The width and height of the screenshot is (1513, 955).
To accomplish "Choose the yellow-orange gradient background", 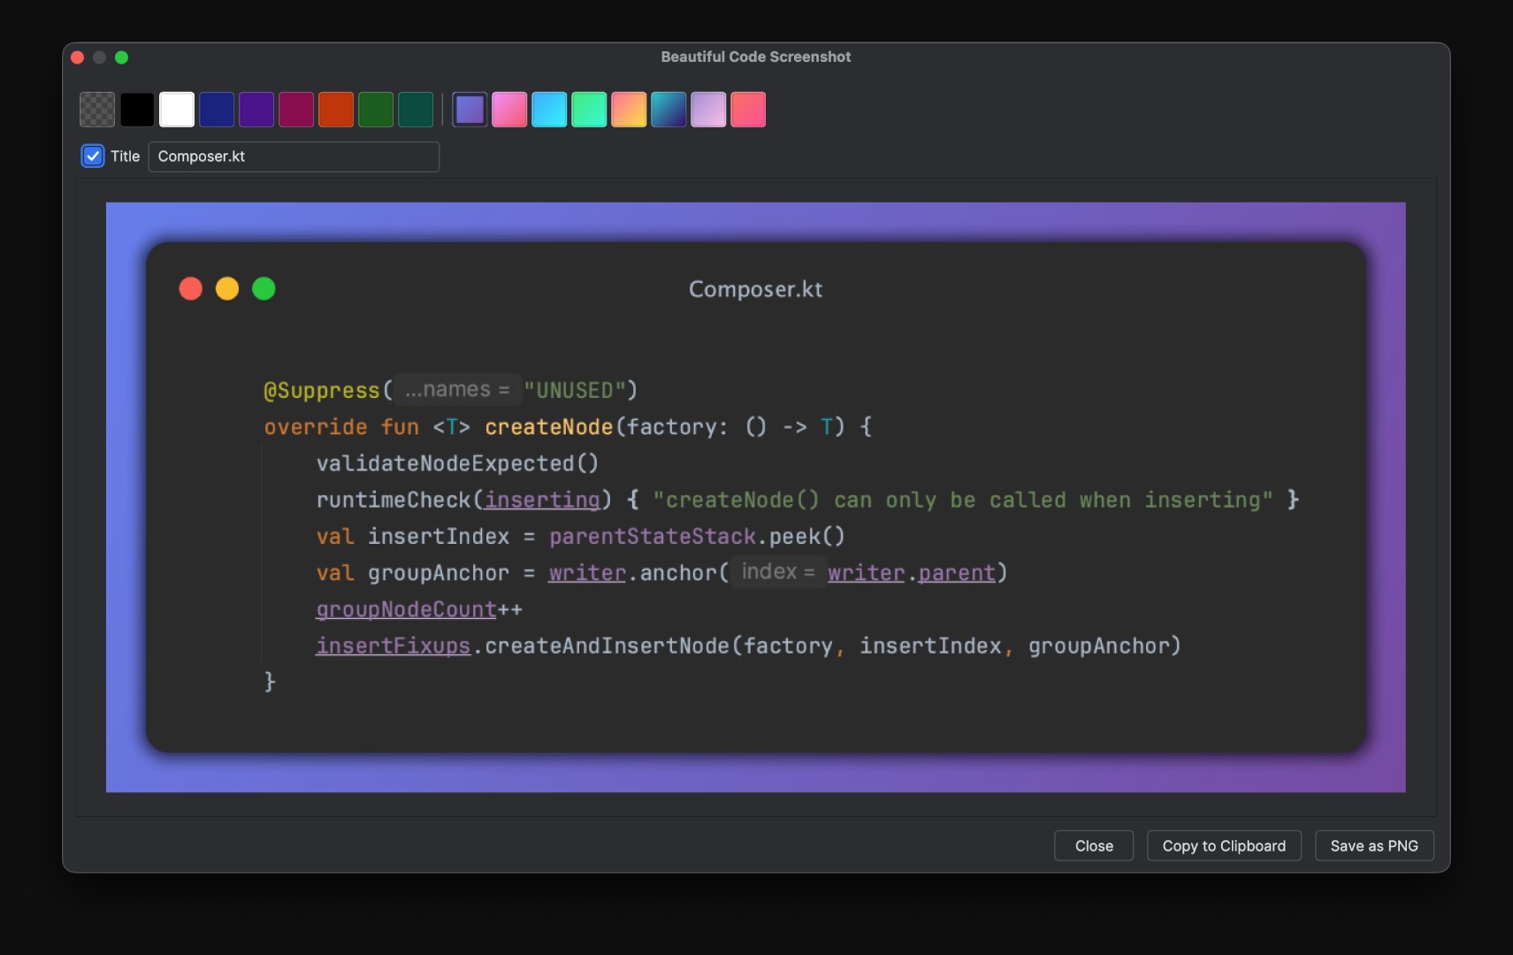I will click(x=629, y=109).
